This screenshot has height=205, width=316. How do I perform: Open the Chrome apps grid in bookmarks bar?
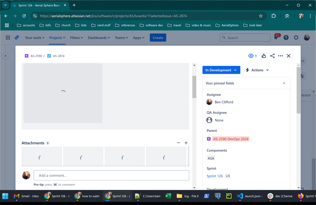7,25
